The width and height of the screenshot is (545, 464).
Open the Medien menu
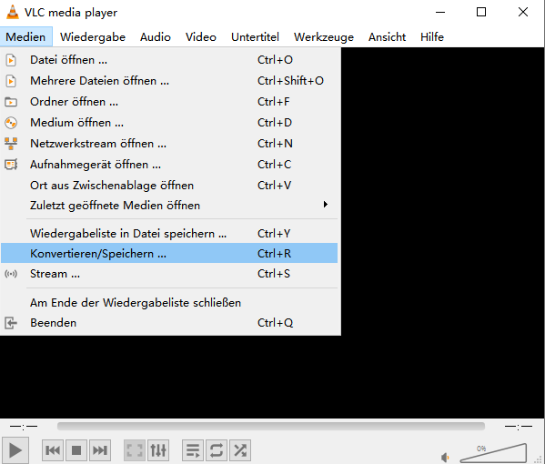click(x=26, y=36)
